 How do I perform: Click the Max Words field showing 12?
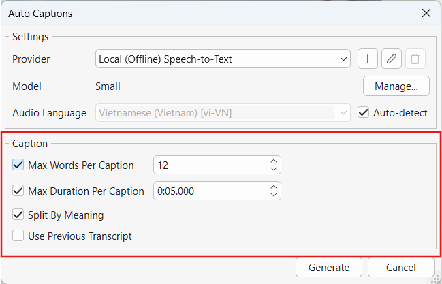(x=217, y=165)
